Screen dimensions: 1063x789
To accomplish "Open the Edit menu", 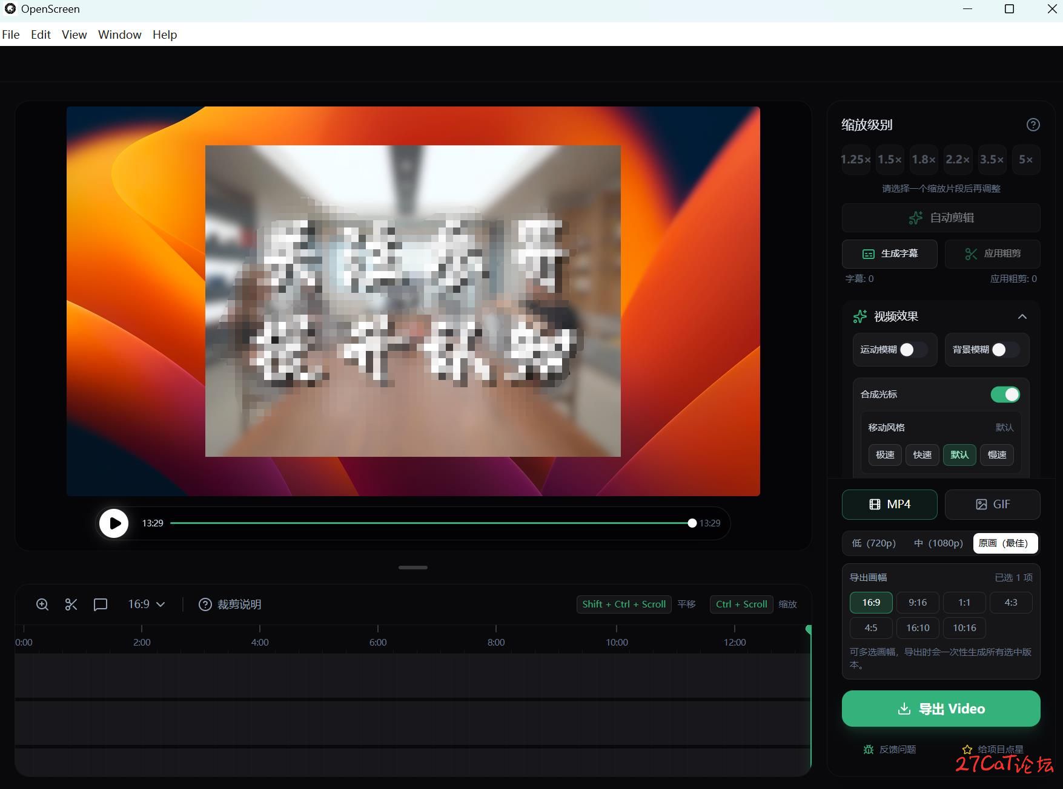I will pos(41,34).
